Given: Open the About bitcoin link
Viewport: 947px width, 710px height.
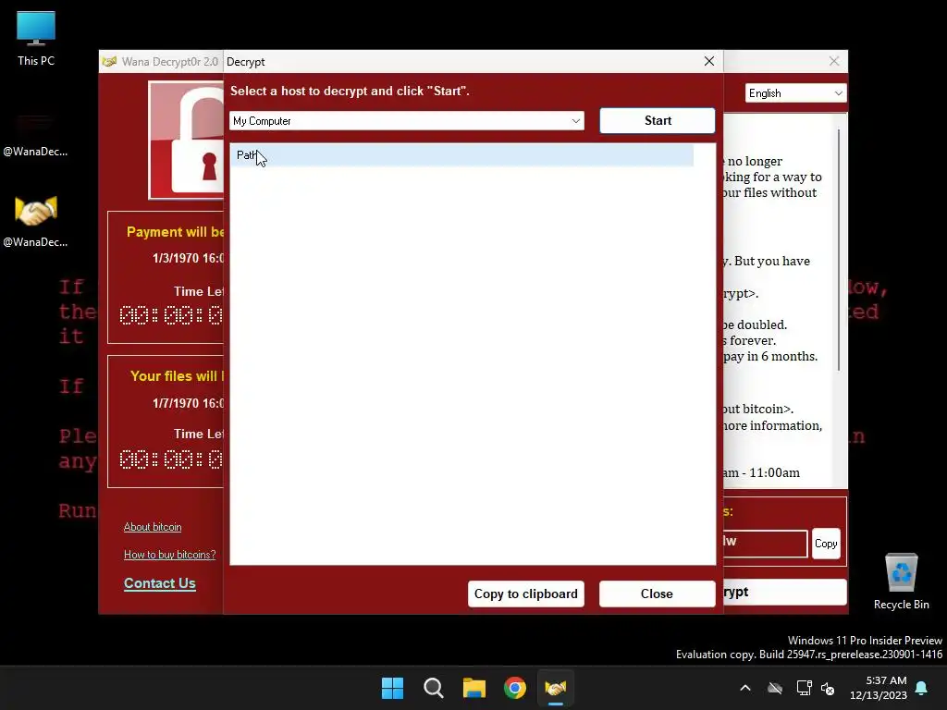Looking at the screenshot, I should click(153, 527).
